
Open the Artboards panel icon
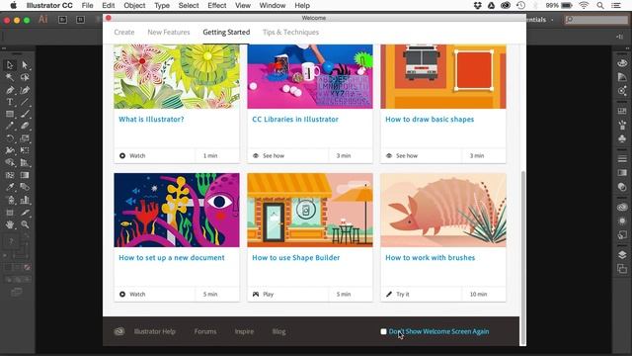(x=622, y=268)
